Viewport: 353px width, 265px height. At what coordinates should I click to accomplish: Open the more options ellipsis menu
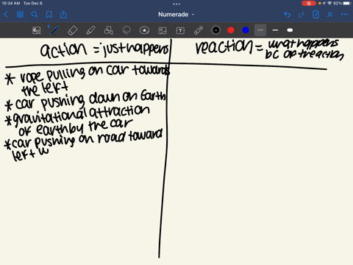[x=344, y=15]
